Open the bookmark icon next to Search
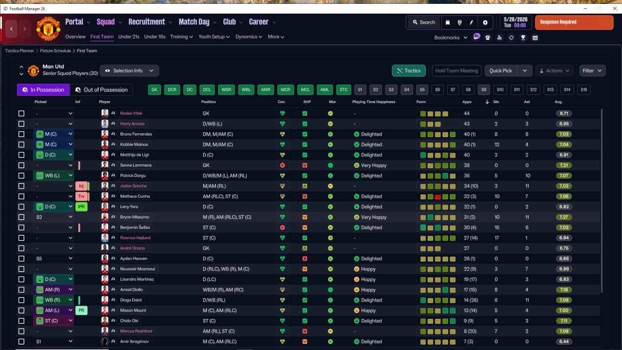The height and width of the screenshot is (350, 622). click(x=448, y=22)
